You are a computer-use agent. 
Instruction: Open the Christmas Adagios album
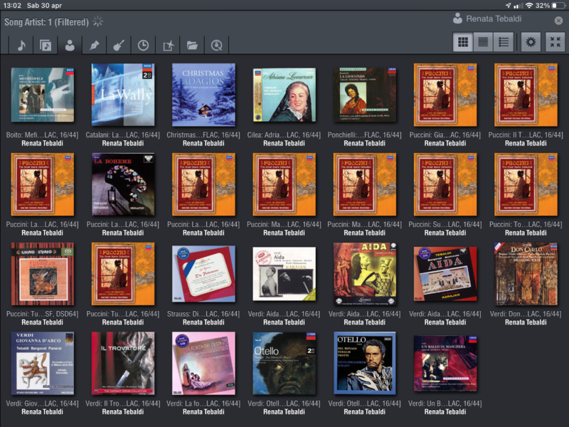pyautogui.click(x=203, y=95)
